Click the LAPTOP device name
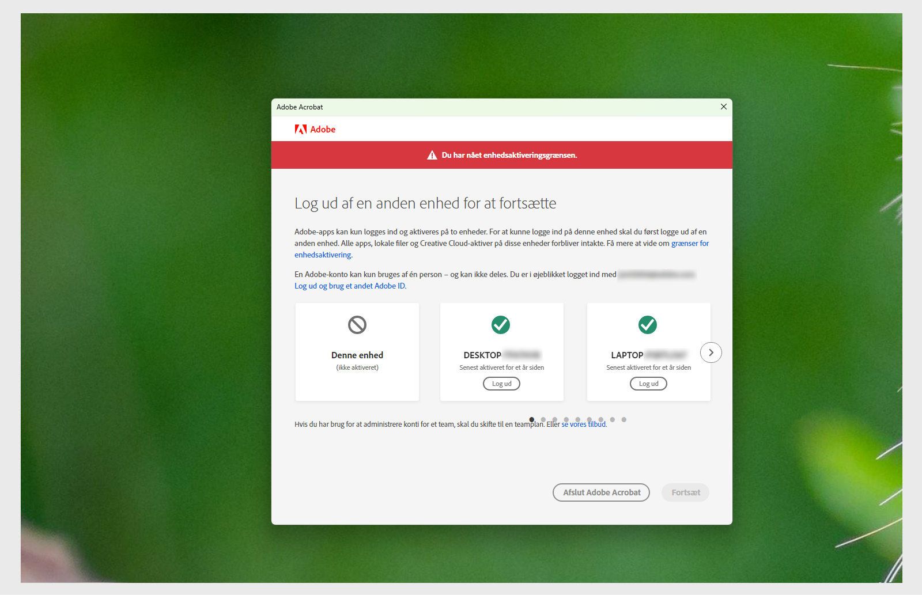 648,355
